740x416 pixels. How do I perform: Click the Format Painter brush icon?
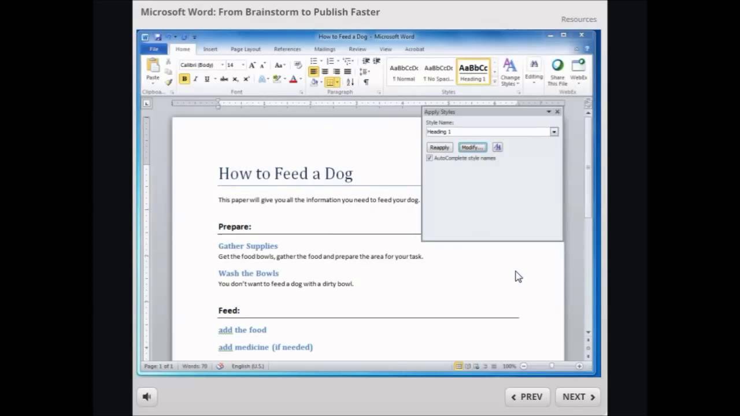(x=169, y=82)
